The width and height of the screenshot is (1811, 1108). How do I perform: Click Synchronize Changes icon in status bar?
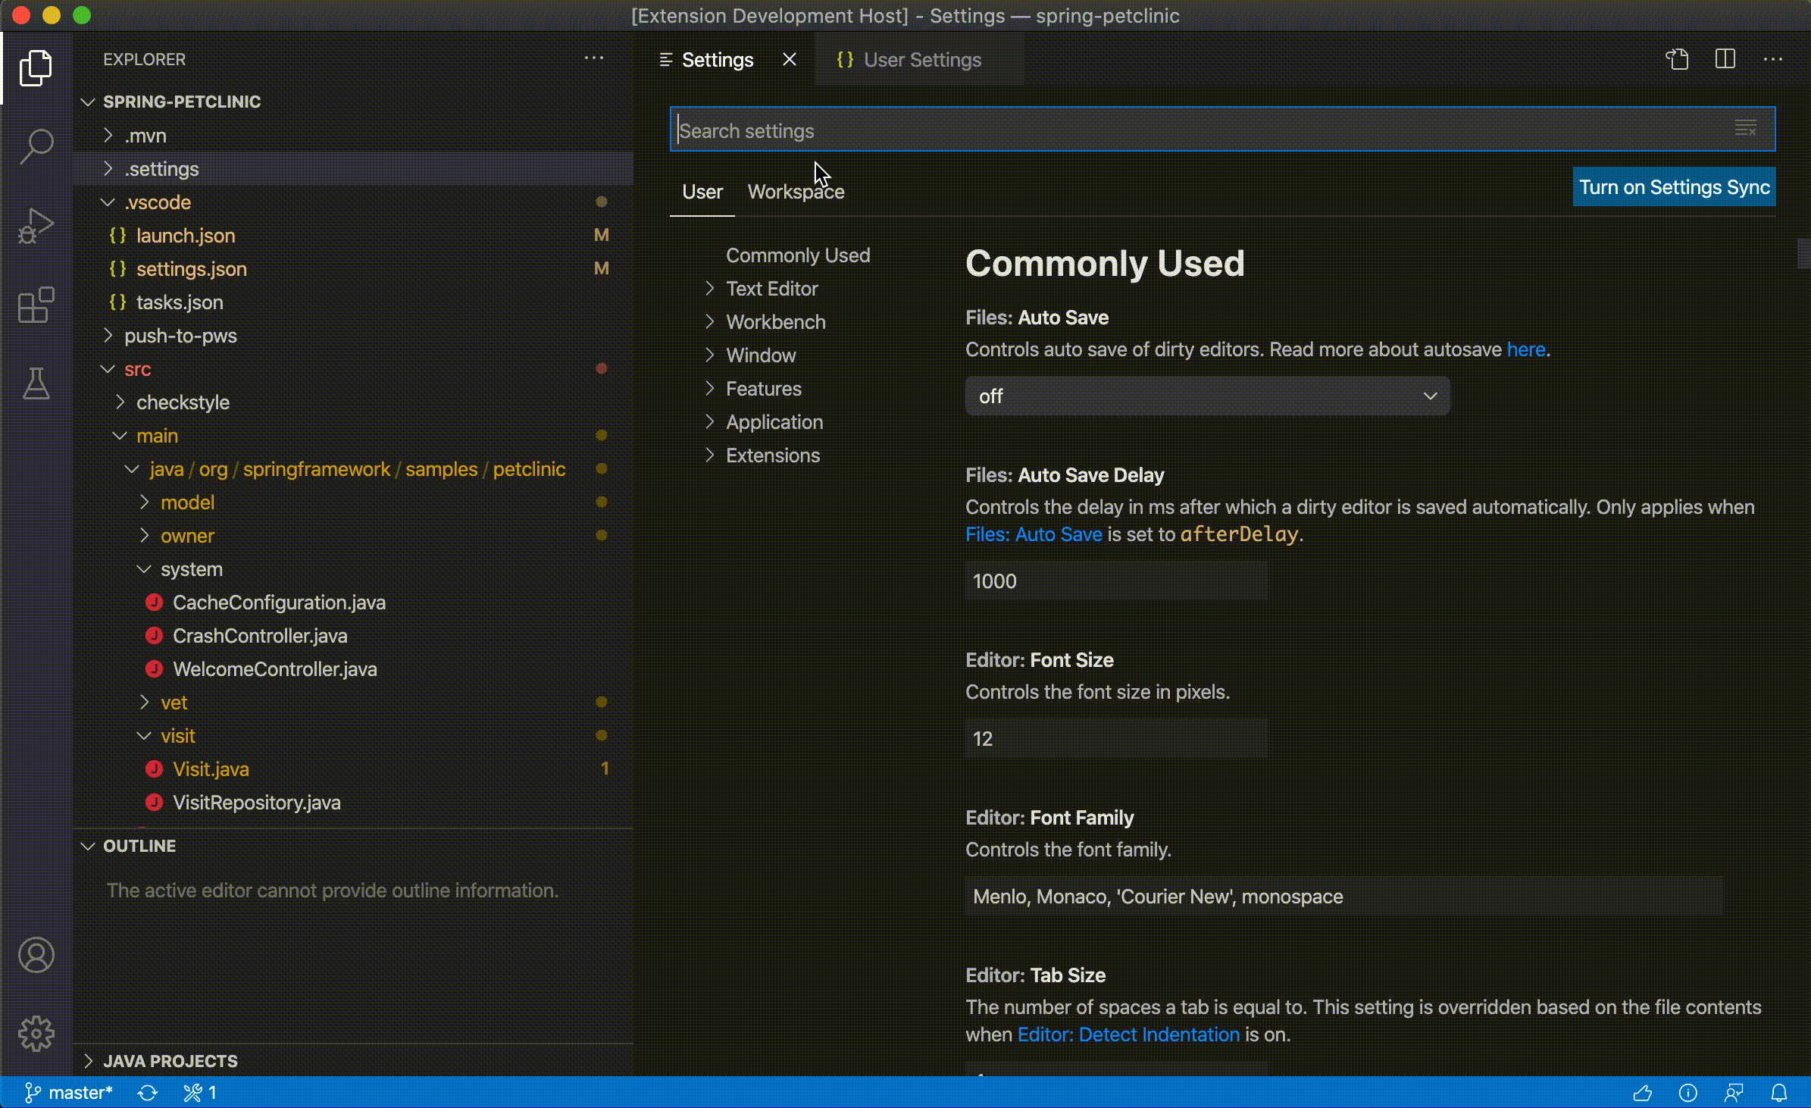click(x=148, y=1093)
